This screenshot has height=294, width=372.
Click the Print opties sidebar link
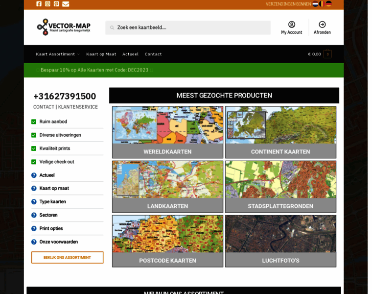[51, 228]
